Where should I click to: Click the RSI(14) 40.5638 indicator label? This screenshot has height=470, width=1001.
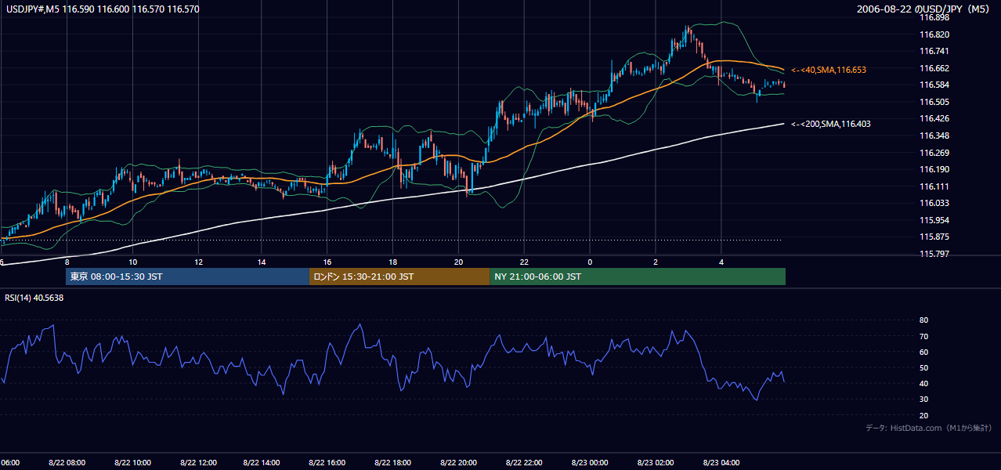(34, 298)
